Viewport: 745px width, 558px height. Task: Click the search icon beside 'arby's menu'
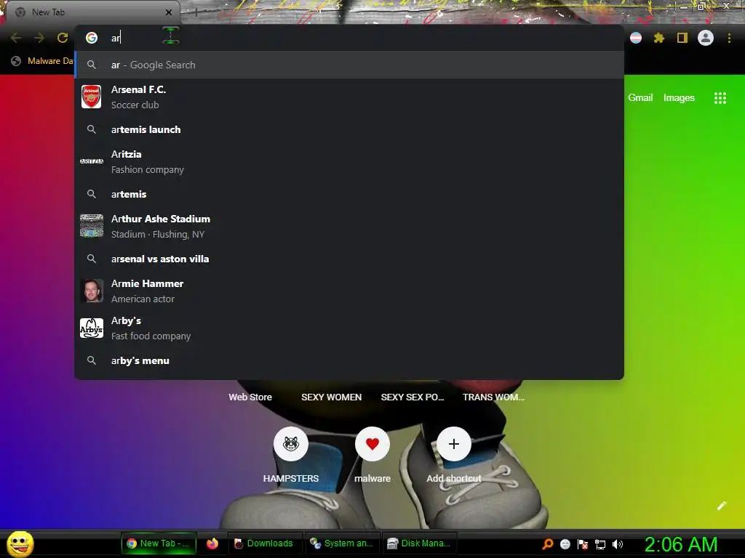point(92,360)
